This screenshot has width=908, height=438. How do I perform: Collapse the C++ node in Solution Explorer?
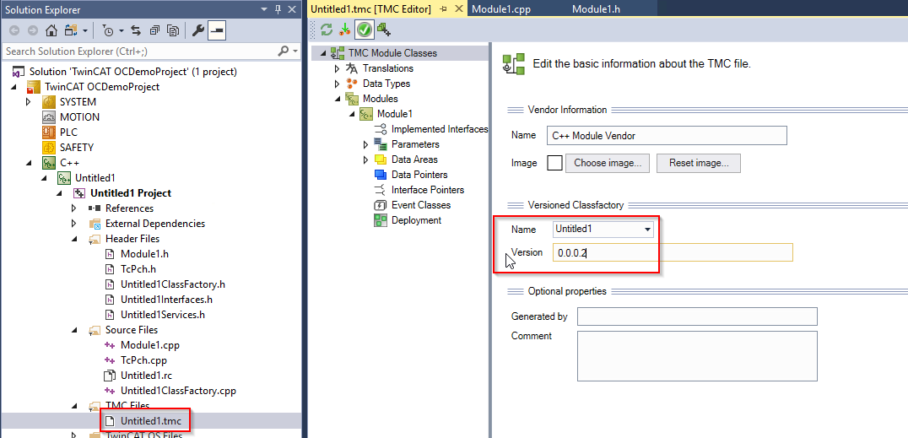click(x=28, y=163)
